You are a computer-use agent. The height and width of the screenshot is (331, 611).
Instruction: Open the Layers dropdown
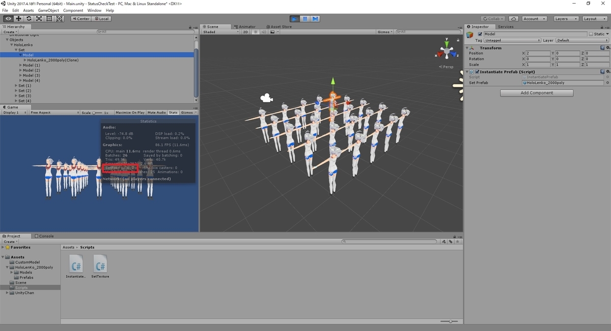click(566, 19)
